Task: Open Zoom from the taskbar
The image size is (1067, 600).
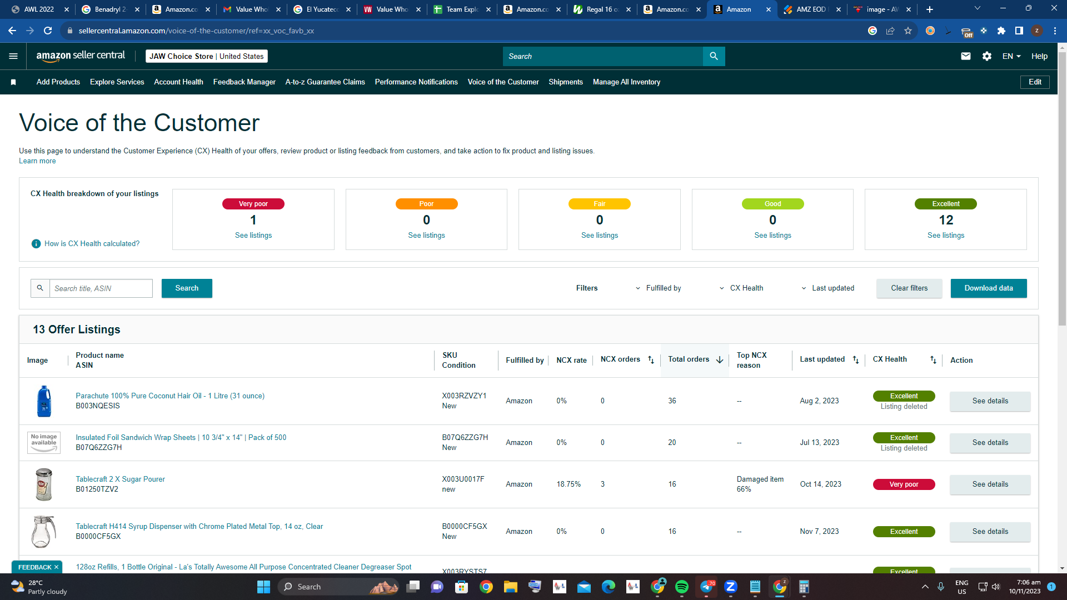Action: point(731,587)
